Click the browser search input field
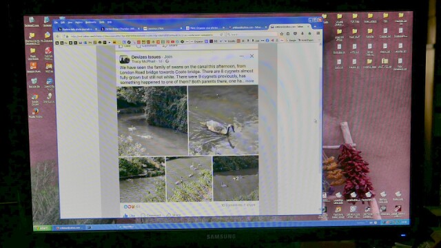Viewport: 441px width, 248px height. click(252, 34)
